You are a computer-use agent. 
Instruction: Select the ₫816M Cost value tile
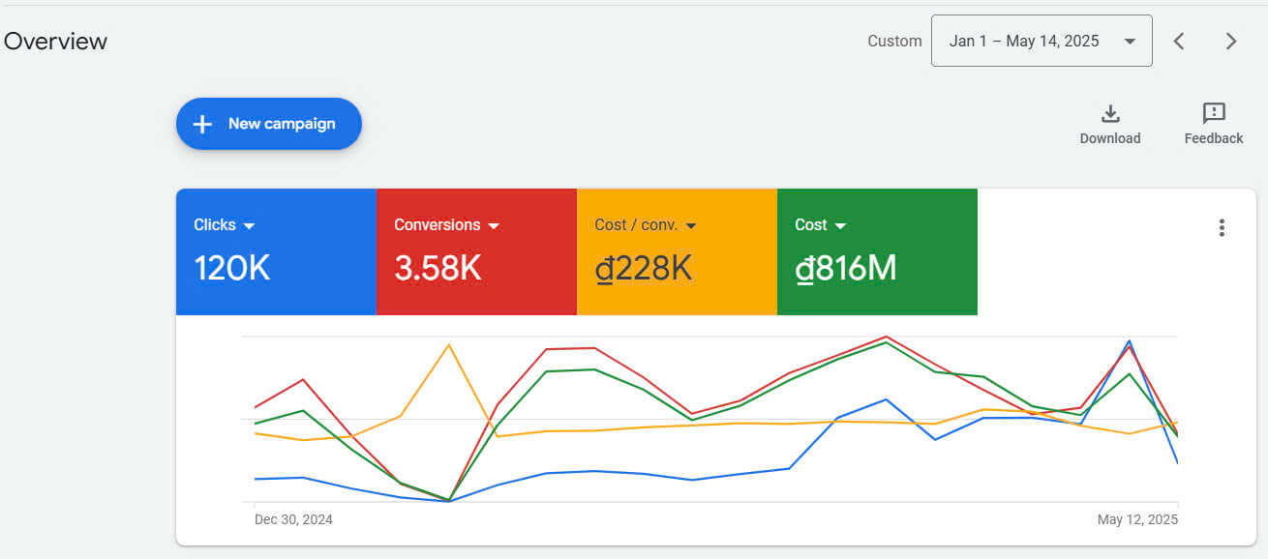846,268
